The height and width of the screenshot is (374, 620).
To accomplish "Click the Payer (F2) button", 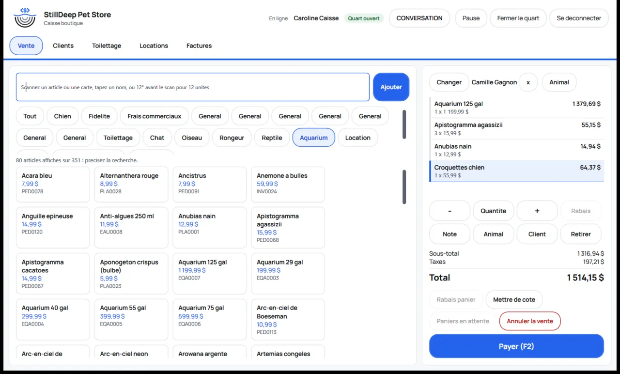I will [x=516, y=346].
